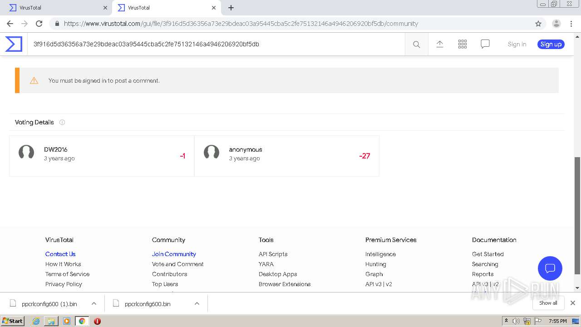Open the Start menu
This screenshot has height=327, width=581.
click(12, 321)
